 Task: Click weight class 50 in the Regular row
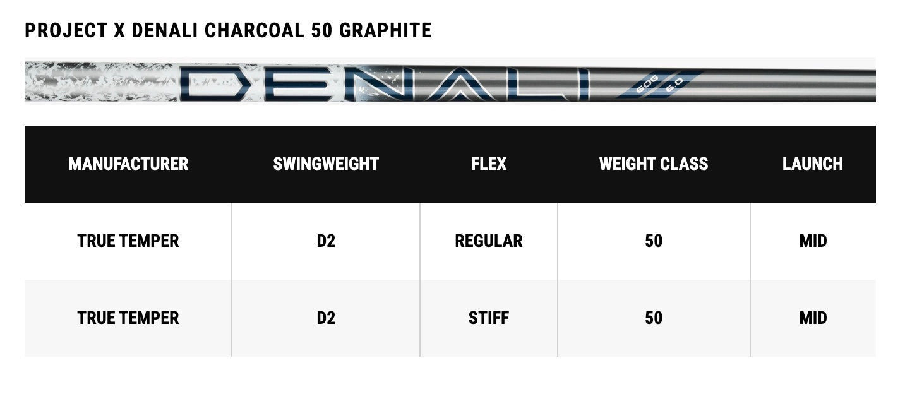pos(654,241)
